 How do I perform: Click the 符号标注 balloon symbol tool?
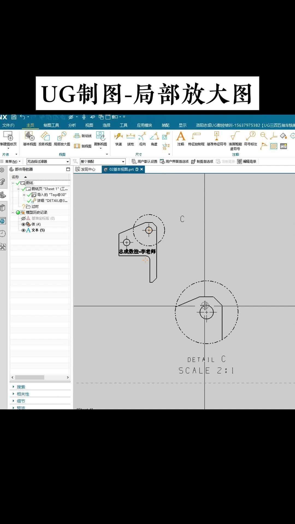250,139
